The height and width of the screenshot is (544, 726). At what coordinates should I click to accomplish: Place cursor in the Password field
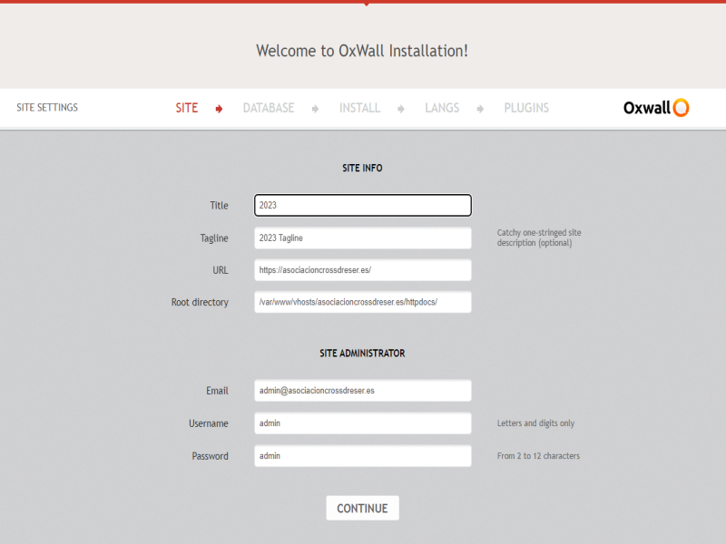click(362, 456)
